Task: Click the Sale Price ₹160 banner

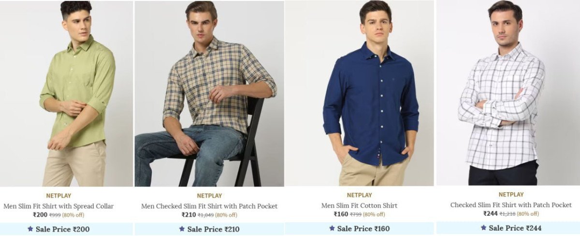Action: 360,229
